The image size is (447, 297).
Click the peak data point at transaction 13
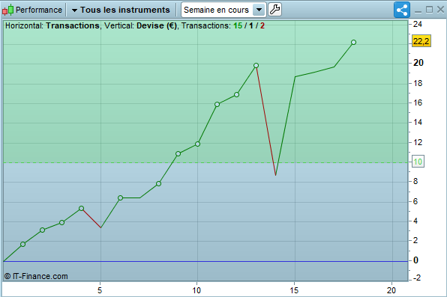[x=256, y=66]
